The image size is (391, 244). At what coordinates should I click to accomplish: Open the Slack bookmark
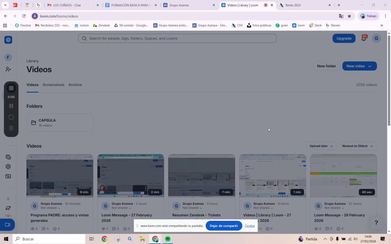[315, 25]
